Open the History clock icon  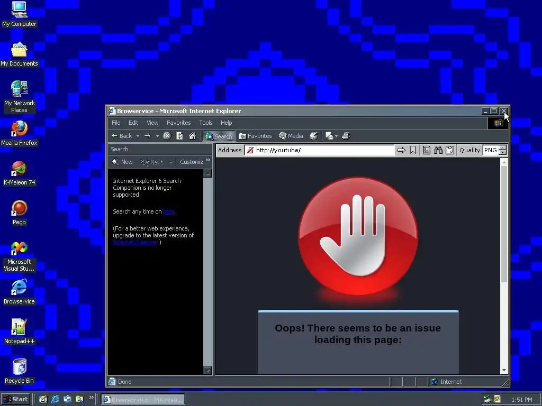(313, 136)
